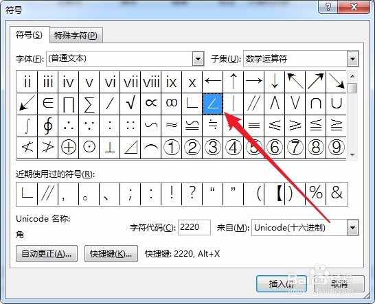Select the 符号(S) tab

29,35
